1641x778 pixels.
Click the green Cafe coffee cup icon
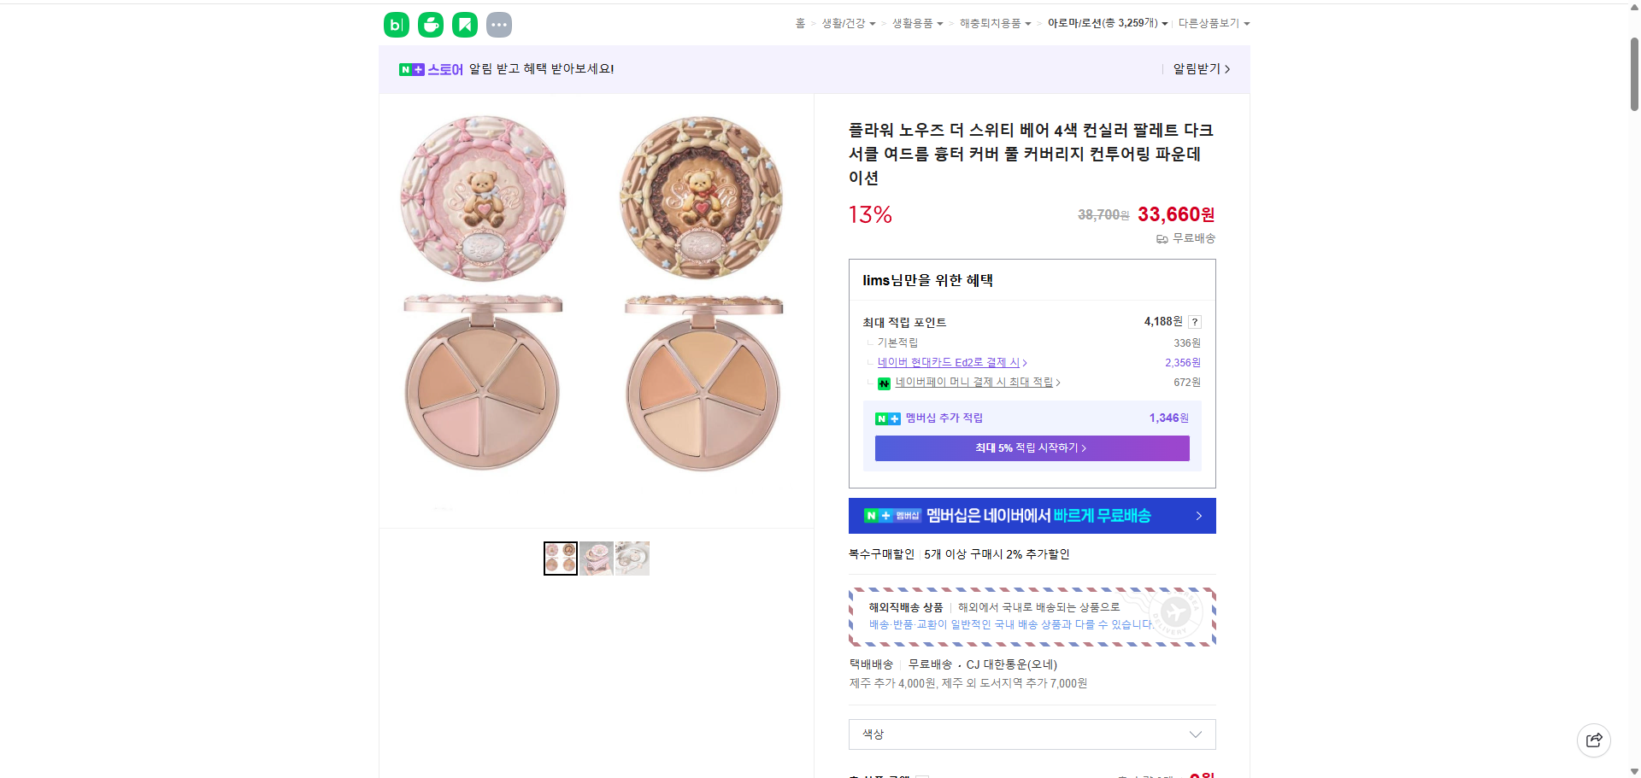click(x=430, y=24)
